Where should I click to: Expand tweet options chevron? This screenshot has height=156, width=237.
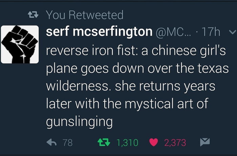[x=232, y=32]
